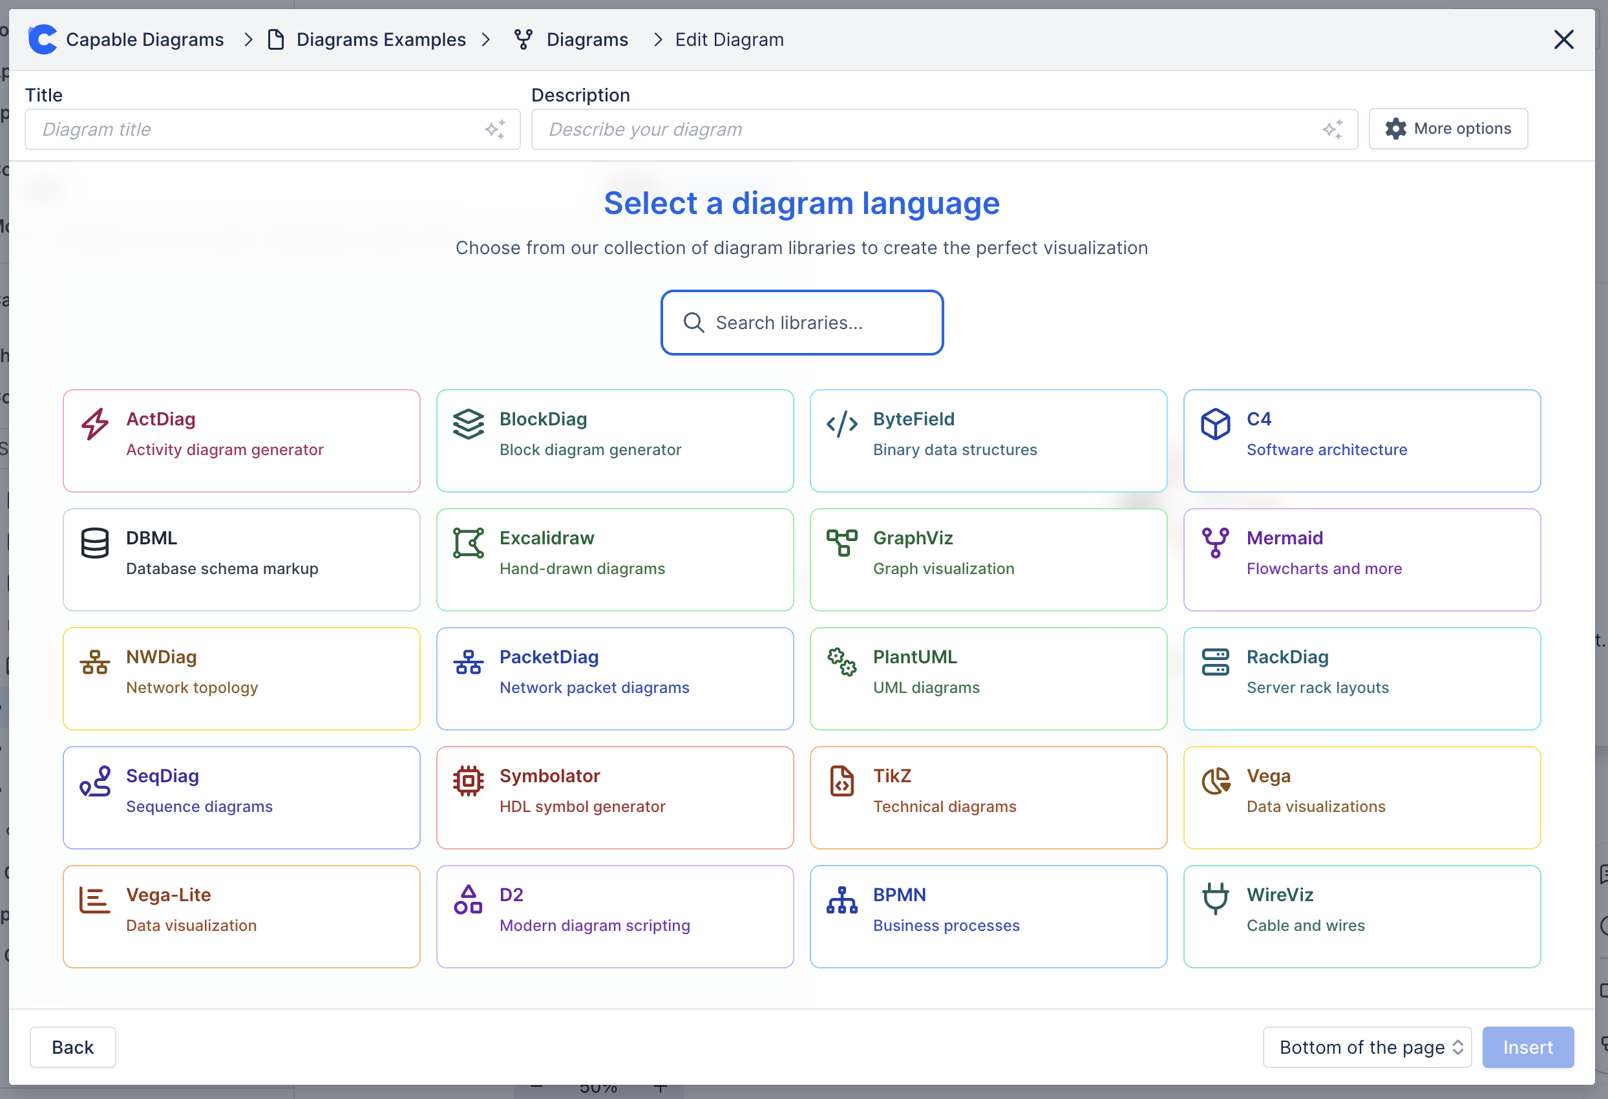Click the C4 cube icon

click(1216, 423)
